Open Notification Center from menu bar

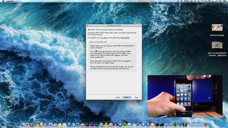pos(224,1)
